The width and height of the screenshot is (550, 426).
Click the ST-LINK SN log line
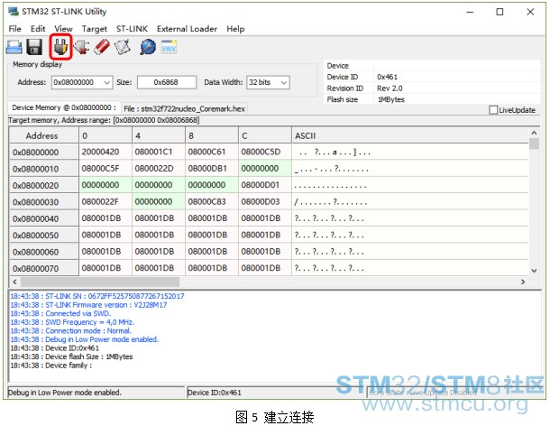pos(97,296)
